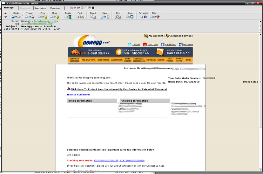Click Billing Information header
This screenshot has height=174, width=263.
[92, 101]
